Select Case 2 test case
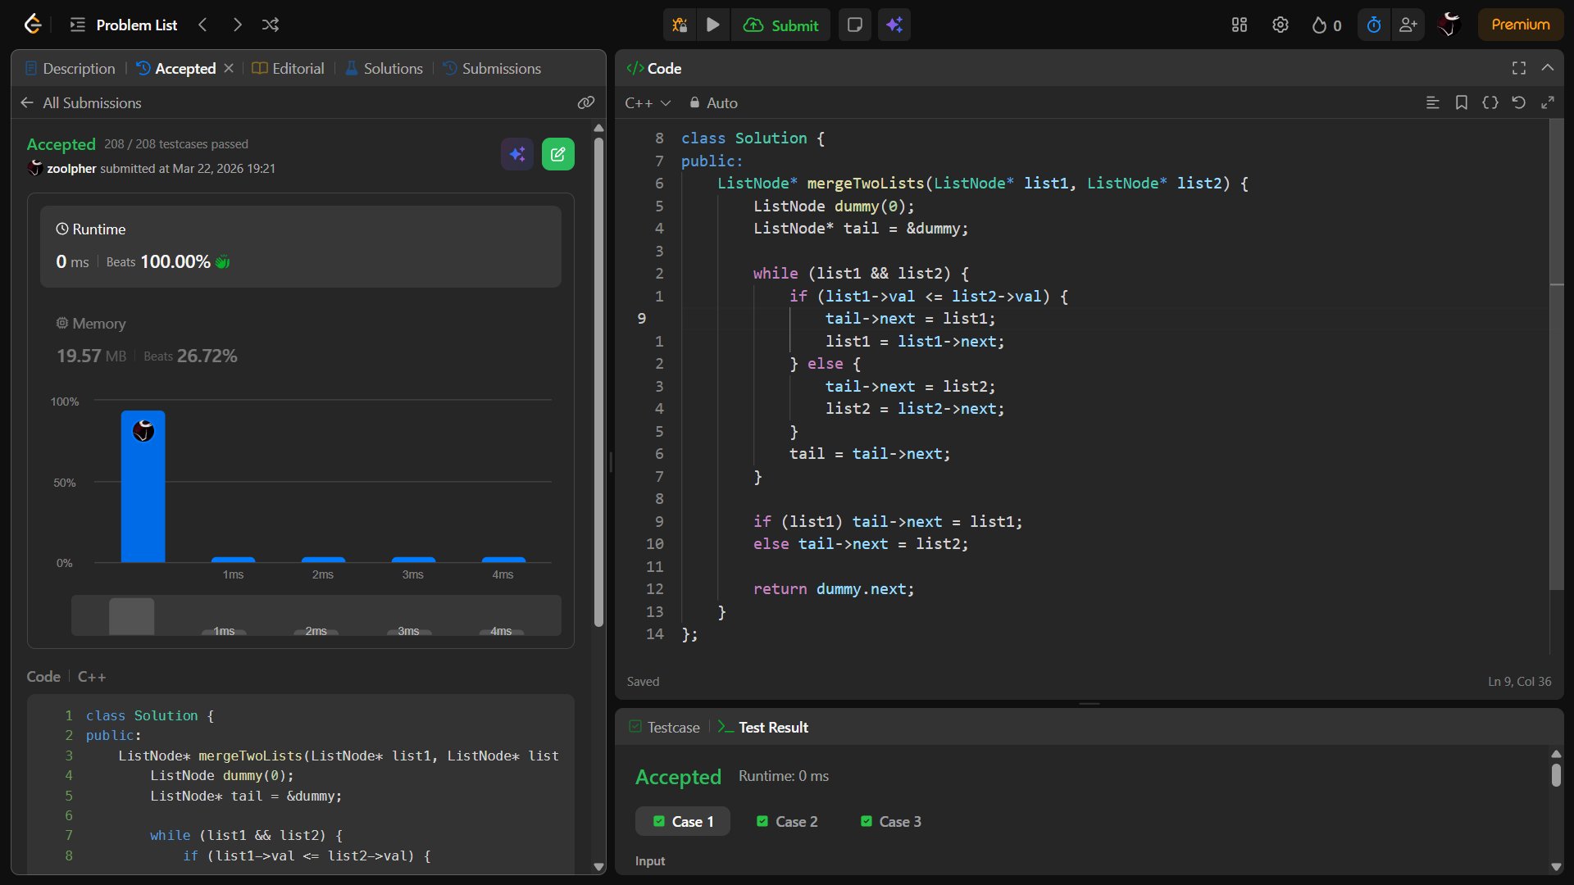This screenshot has width=1574, height=885. coord(787,821)
